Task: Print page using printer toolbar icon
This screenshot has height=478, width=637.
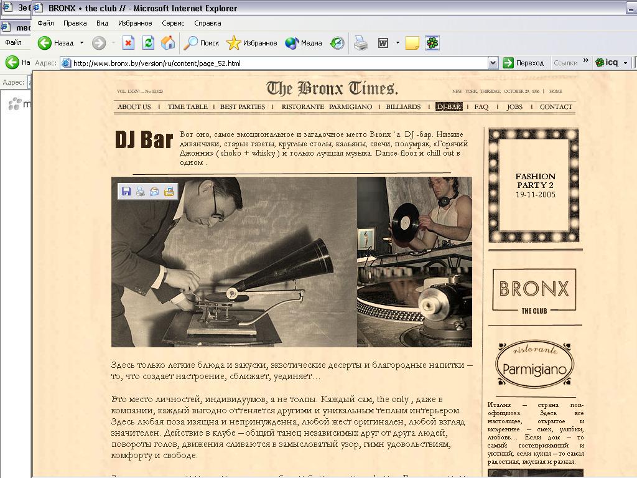Action: 360,43
